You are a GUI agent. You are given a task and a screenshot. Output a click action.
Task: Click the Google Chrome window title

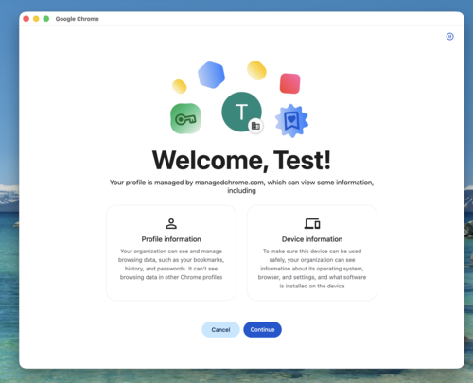77,19
